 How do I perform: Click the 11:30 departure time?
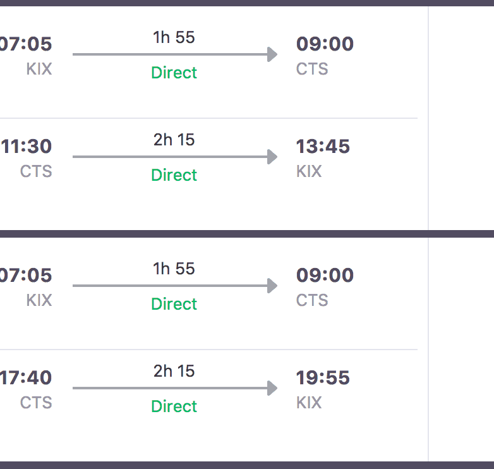[27, 147]
